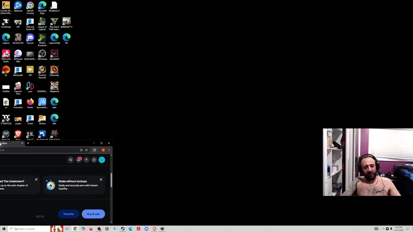The height and width of the screenshot is (232, 413).
Task: Select the Firefox desktop icon
Action: click(x=30, y=103)
